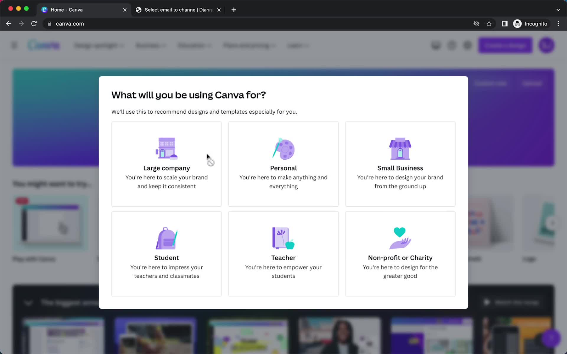Screen dimensions: 567x354
Task: Click the browser back button
Action: (x=9, y=23)
